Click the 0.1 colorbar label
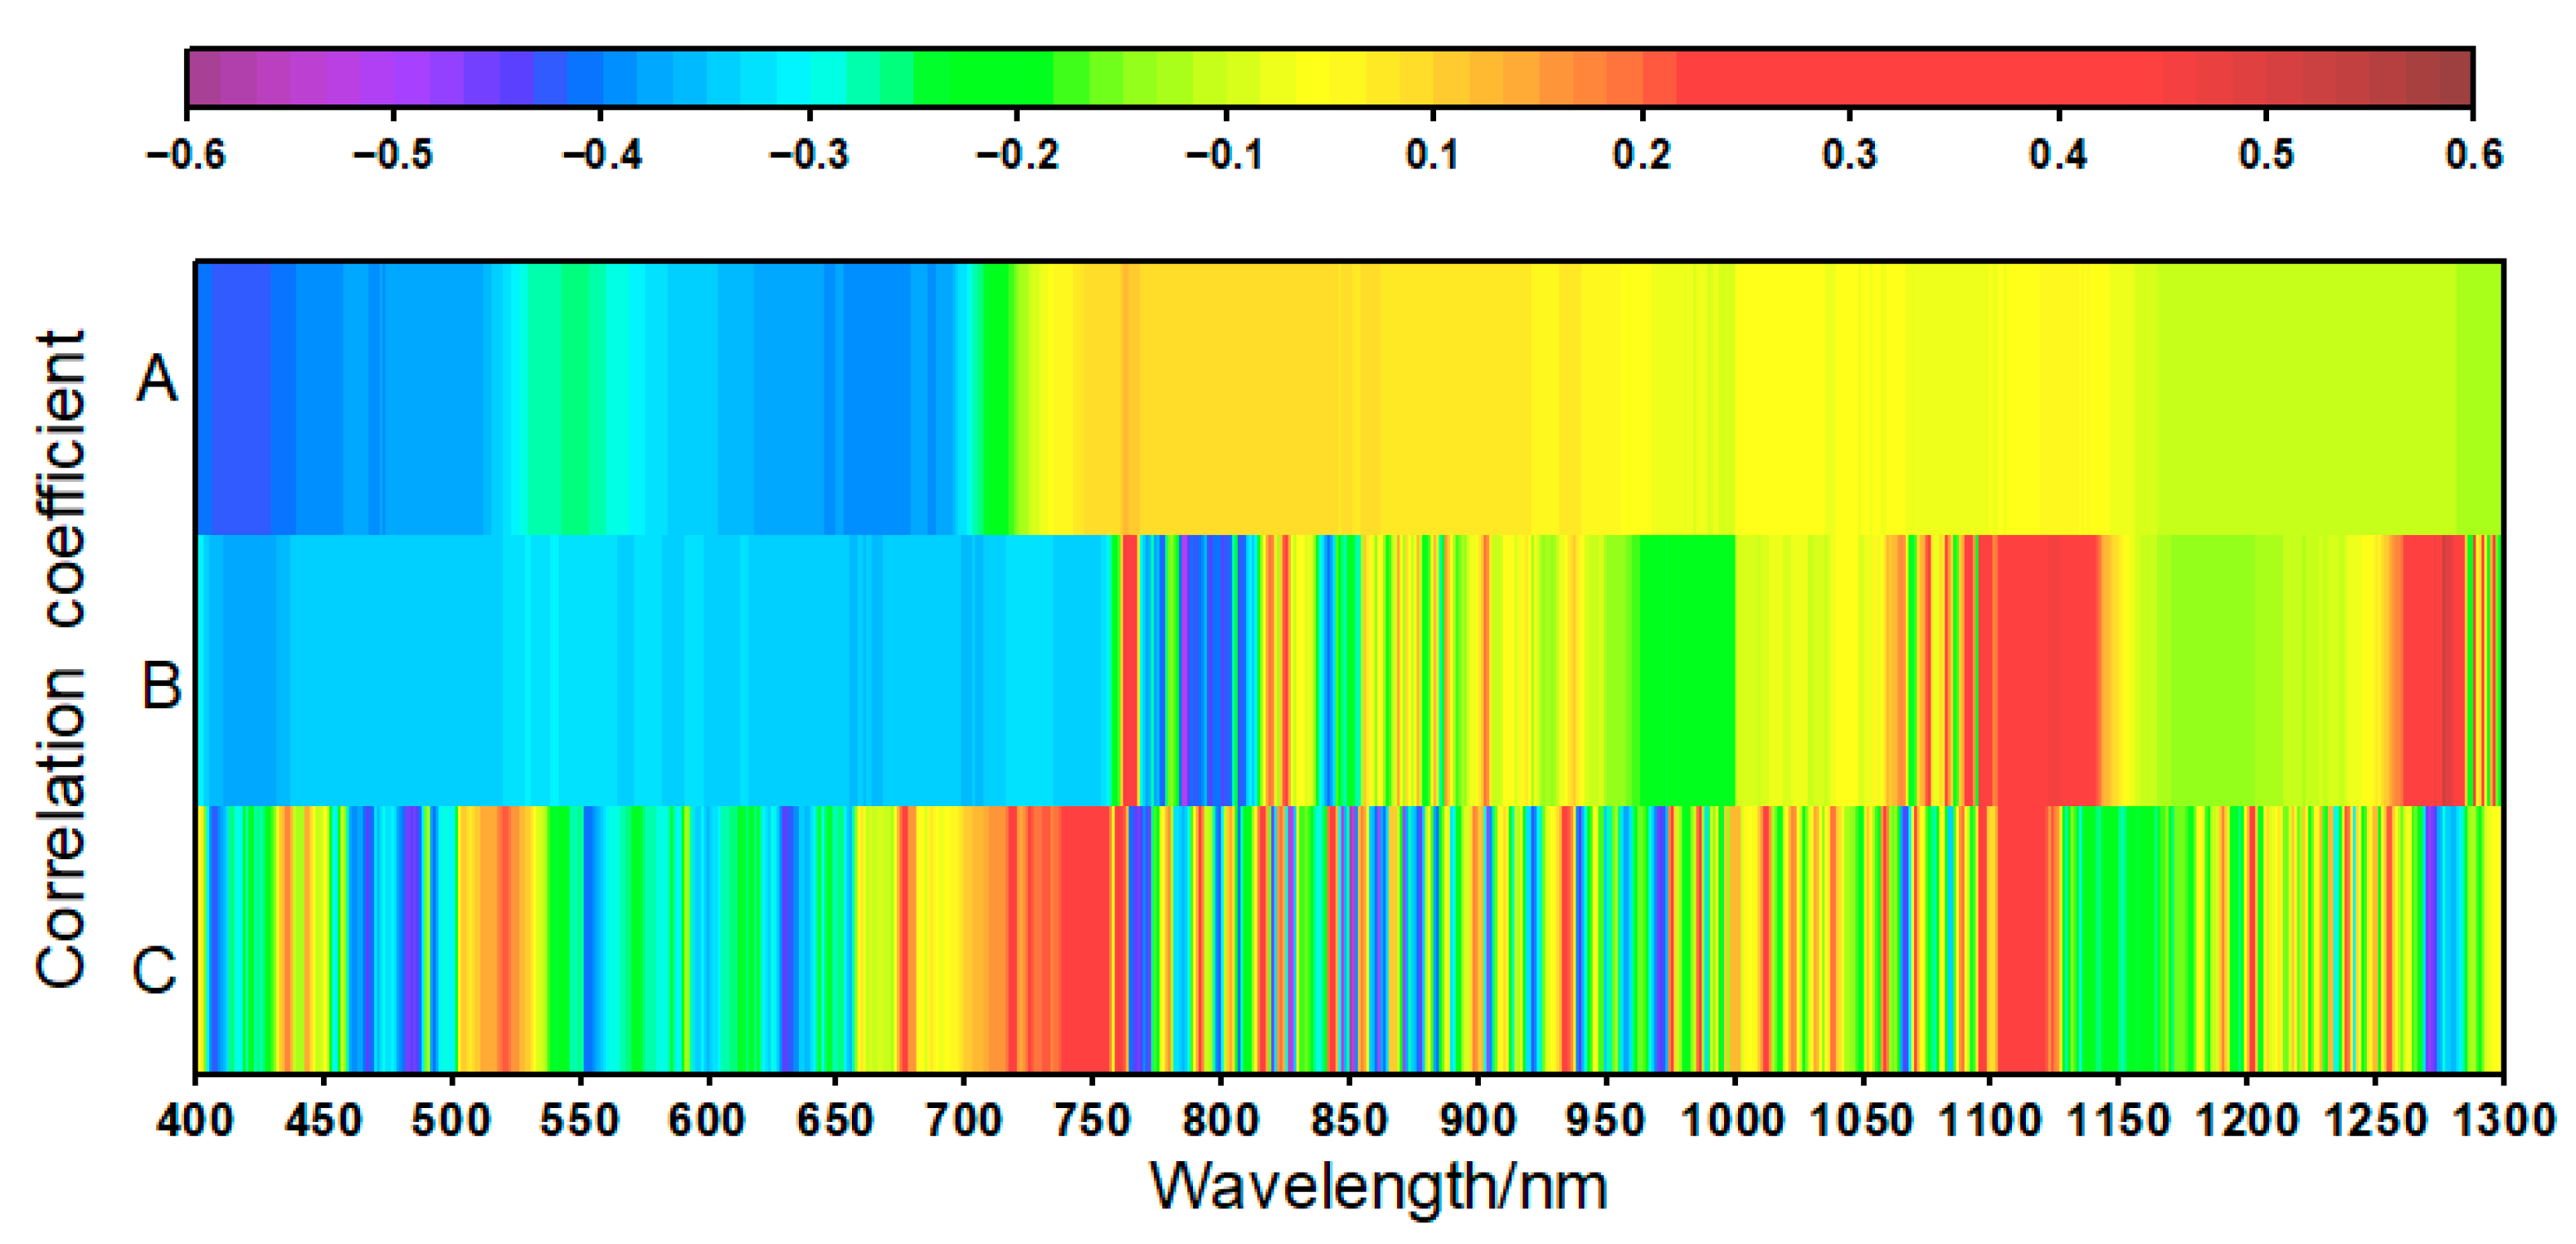 pos(1433,155)
